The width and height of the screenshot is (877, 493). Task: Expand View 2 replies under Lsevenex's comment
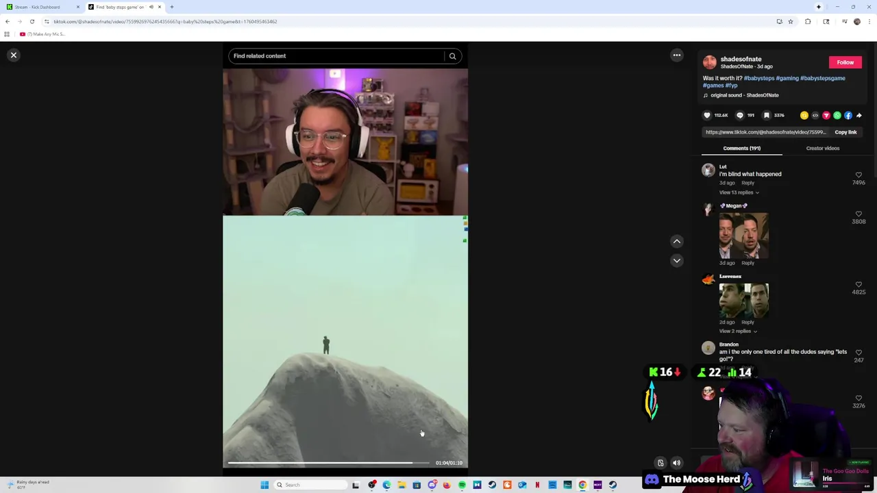point(738,331)
